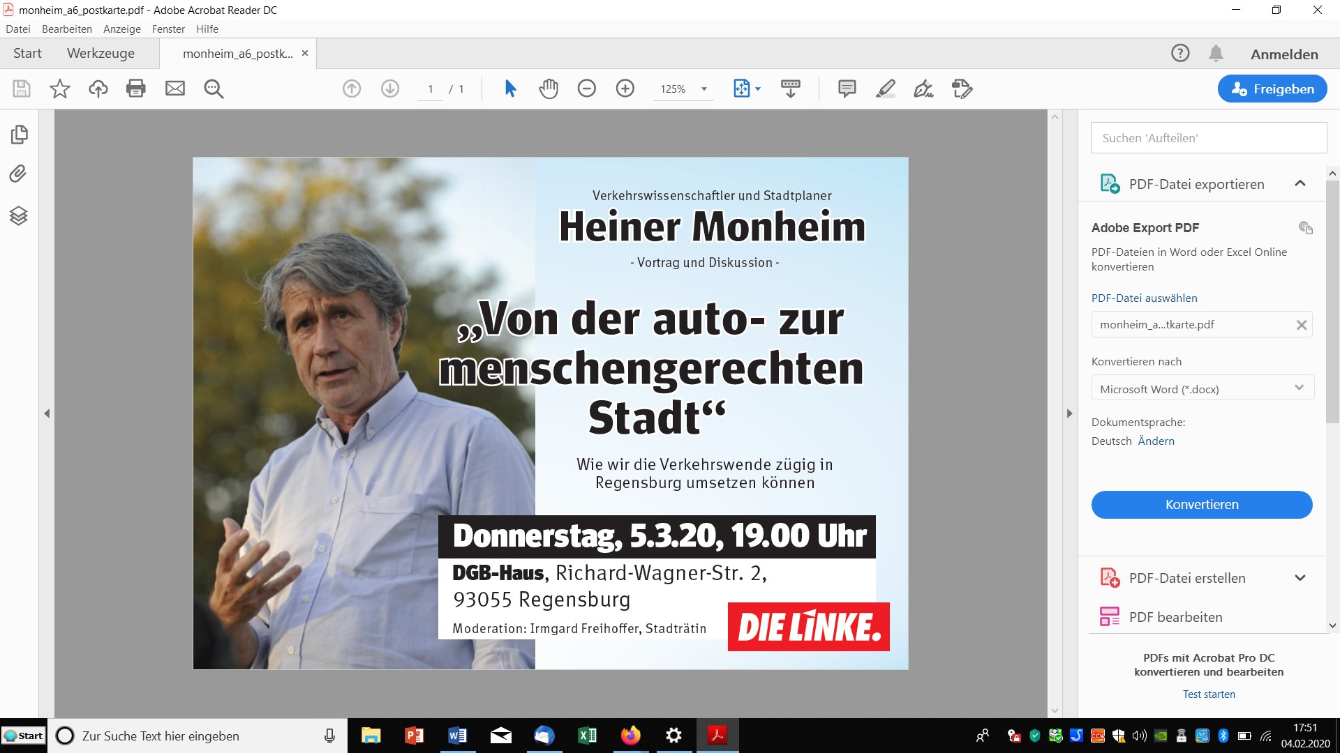Image resolution: width=1340 pixels, height=753 pixels.
Task: Click the Konvertieren button
Action: click(x=1202, y=504)
